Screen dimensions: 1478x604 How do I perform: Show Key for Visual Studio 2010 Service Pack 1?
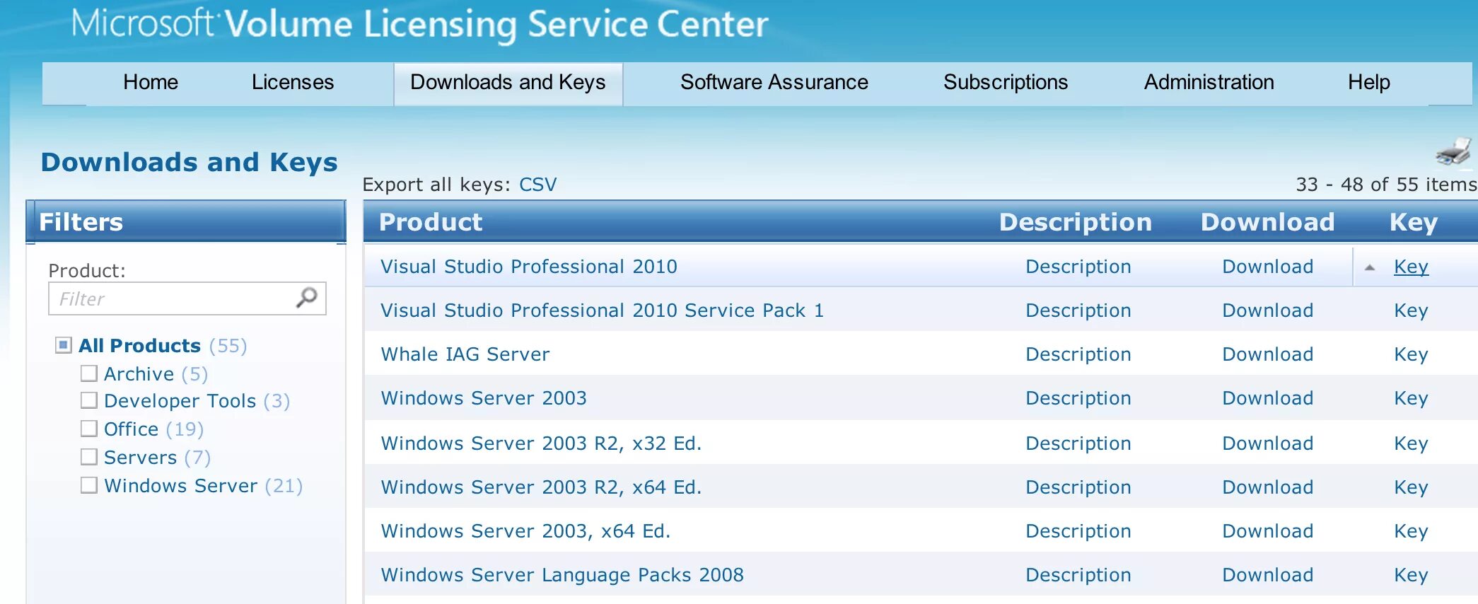(x=1412, y=311)
